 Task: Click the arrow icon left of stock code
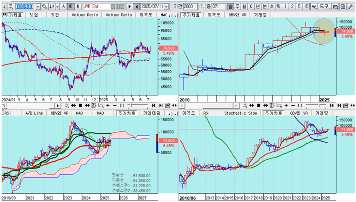click(x=3, y=7)
